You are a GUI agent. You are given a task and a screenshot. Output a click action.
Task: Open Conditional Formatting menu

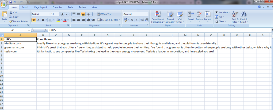pos(158,17)
